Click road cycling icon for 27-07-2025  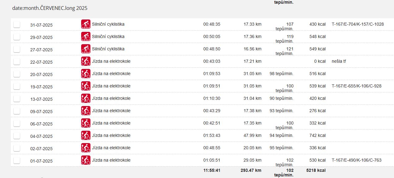point(86,49)
